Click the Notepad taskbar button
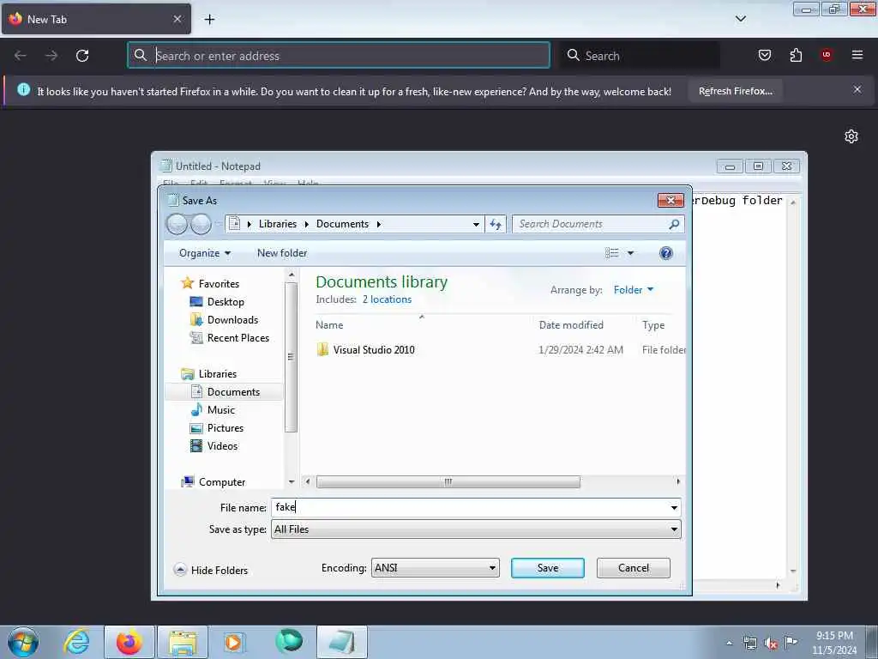This screenshot has width=878, height=659. (x=342, y=642)
